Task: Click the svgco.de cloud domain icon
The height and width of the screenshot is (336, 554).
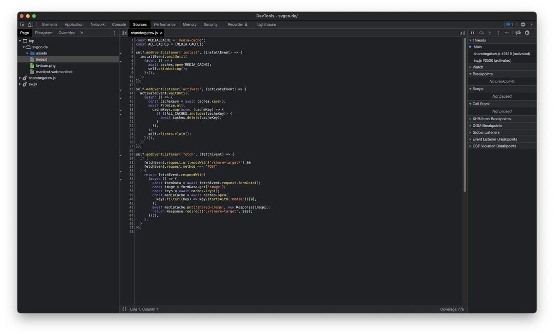Action: coord(28,47)
